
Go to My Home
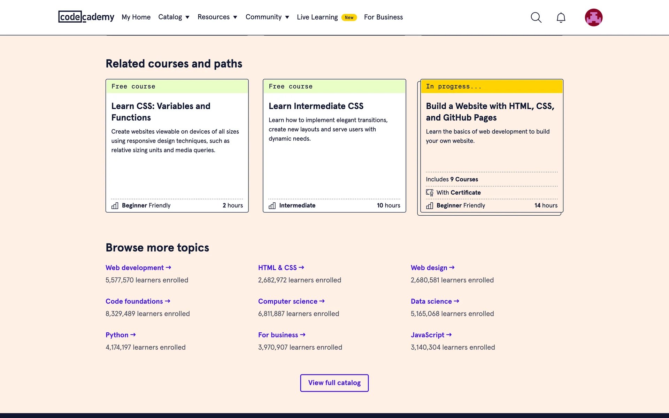pos(136,17)
